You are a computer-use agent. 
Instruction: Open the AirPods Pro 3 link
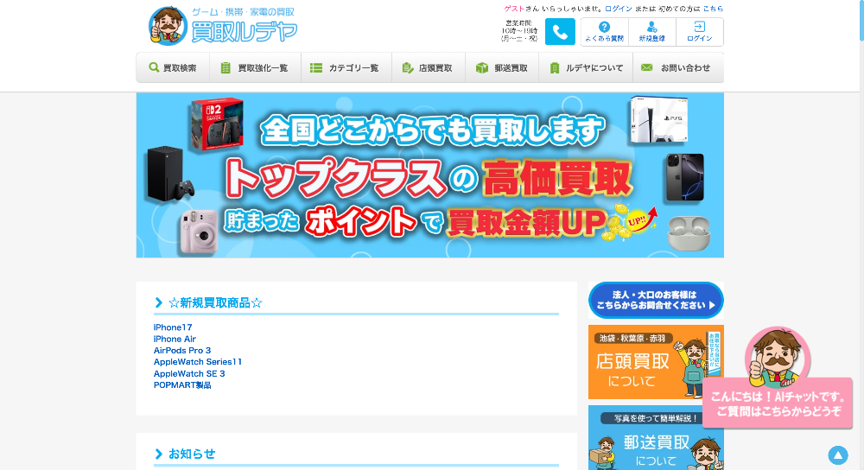pyautogui.click(x=182, y=350)
